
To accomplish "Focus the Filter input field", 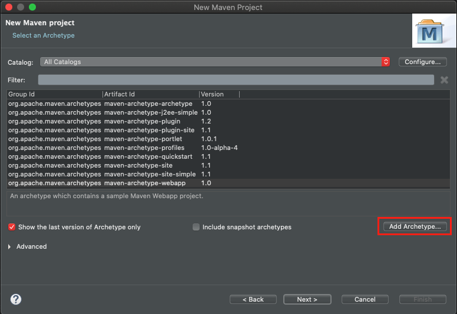I will point(236,80).
